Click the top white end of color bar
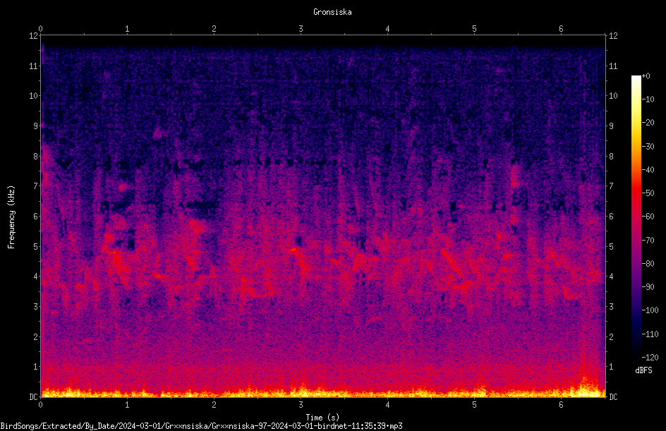 pos(636,78)
